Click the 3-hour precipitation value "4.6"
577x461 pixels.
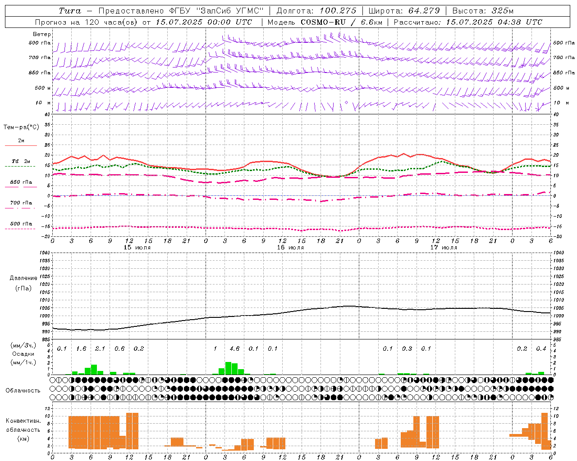(x=234, y=349)
